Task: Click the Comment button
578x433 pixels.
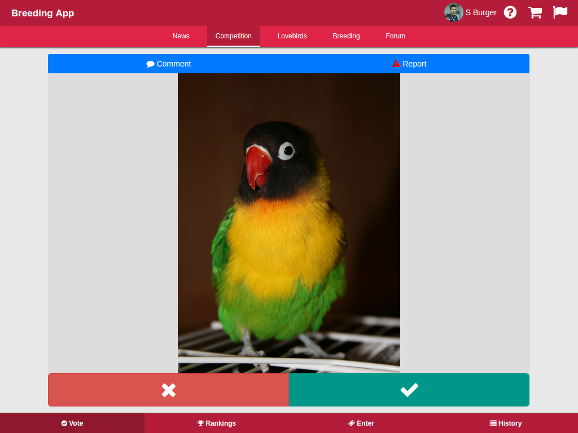Action: (168, 64)
